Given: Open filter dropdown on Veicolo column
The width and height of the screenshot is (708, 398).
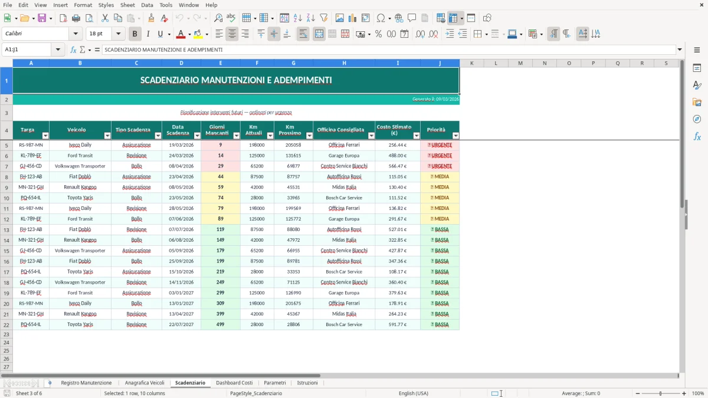Looking at the screenshot, I should click(107, 136).
